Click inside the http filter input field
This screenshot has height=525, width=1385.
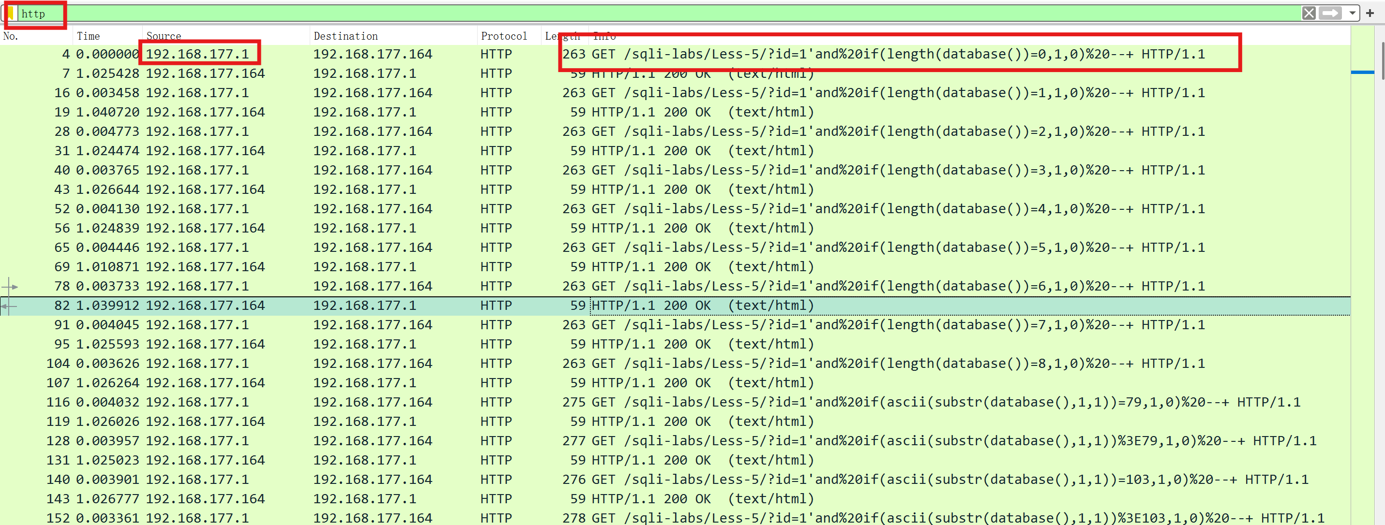pos(645,13)
